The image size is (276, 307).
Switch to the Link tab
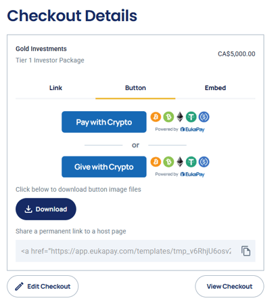coord(55,88)
